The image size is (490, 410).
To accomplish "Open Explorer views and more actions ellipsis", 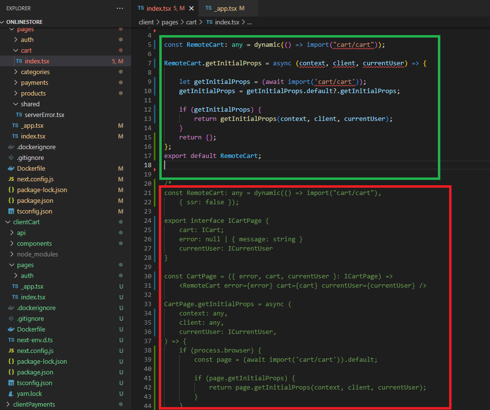I will click(x=120, y=8).
